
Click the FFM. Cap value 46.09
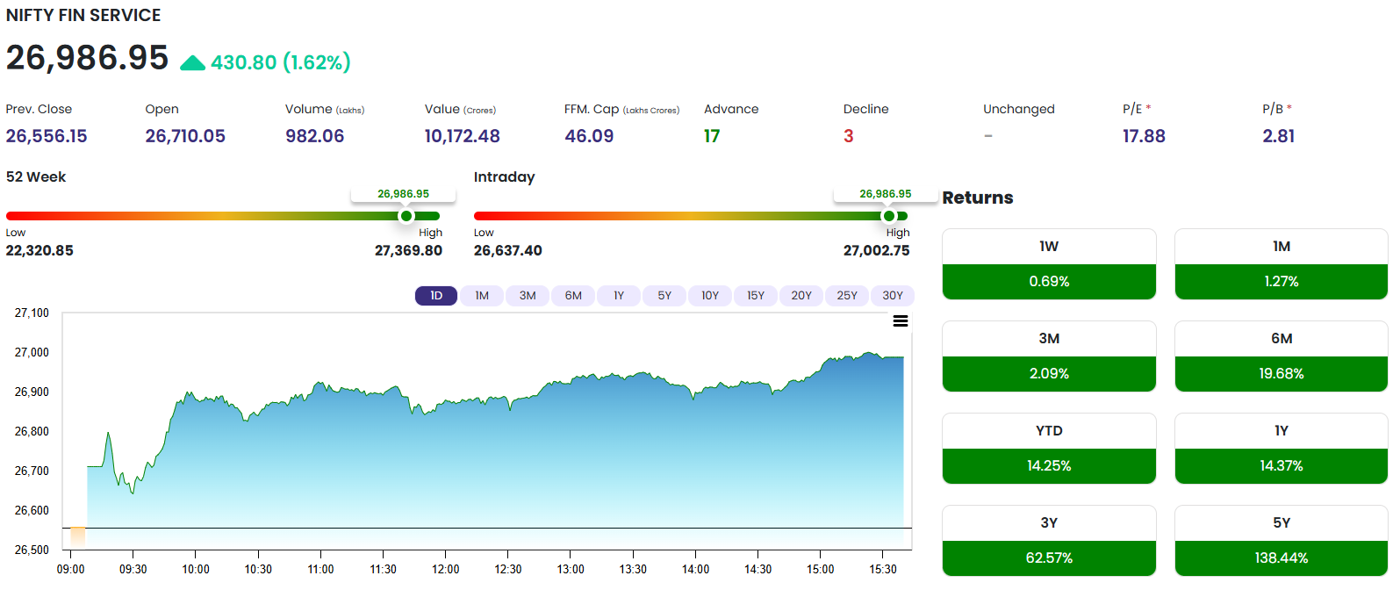point(589,136)
